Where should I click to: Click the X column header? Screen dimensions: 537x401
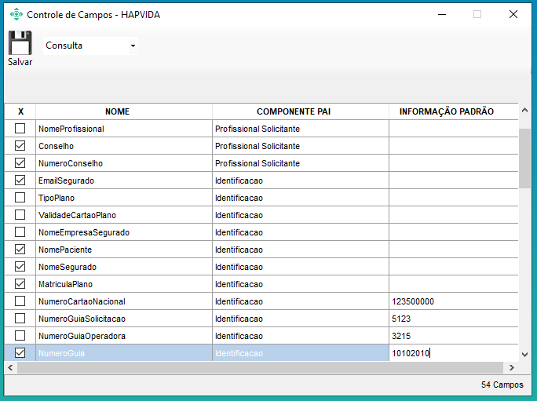pyautogui.click(x=20, y=111)
